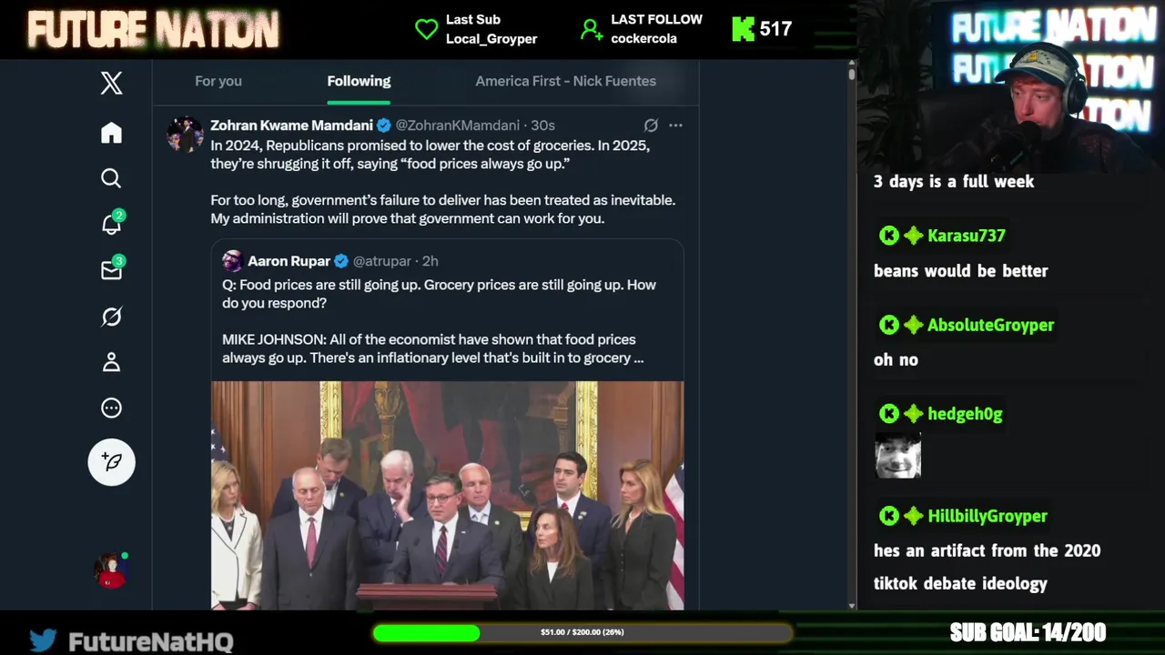1165x655 pixels.
Task: Click Karasu737 username in chat
Action: pos(966,236)
